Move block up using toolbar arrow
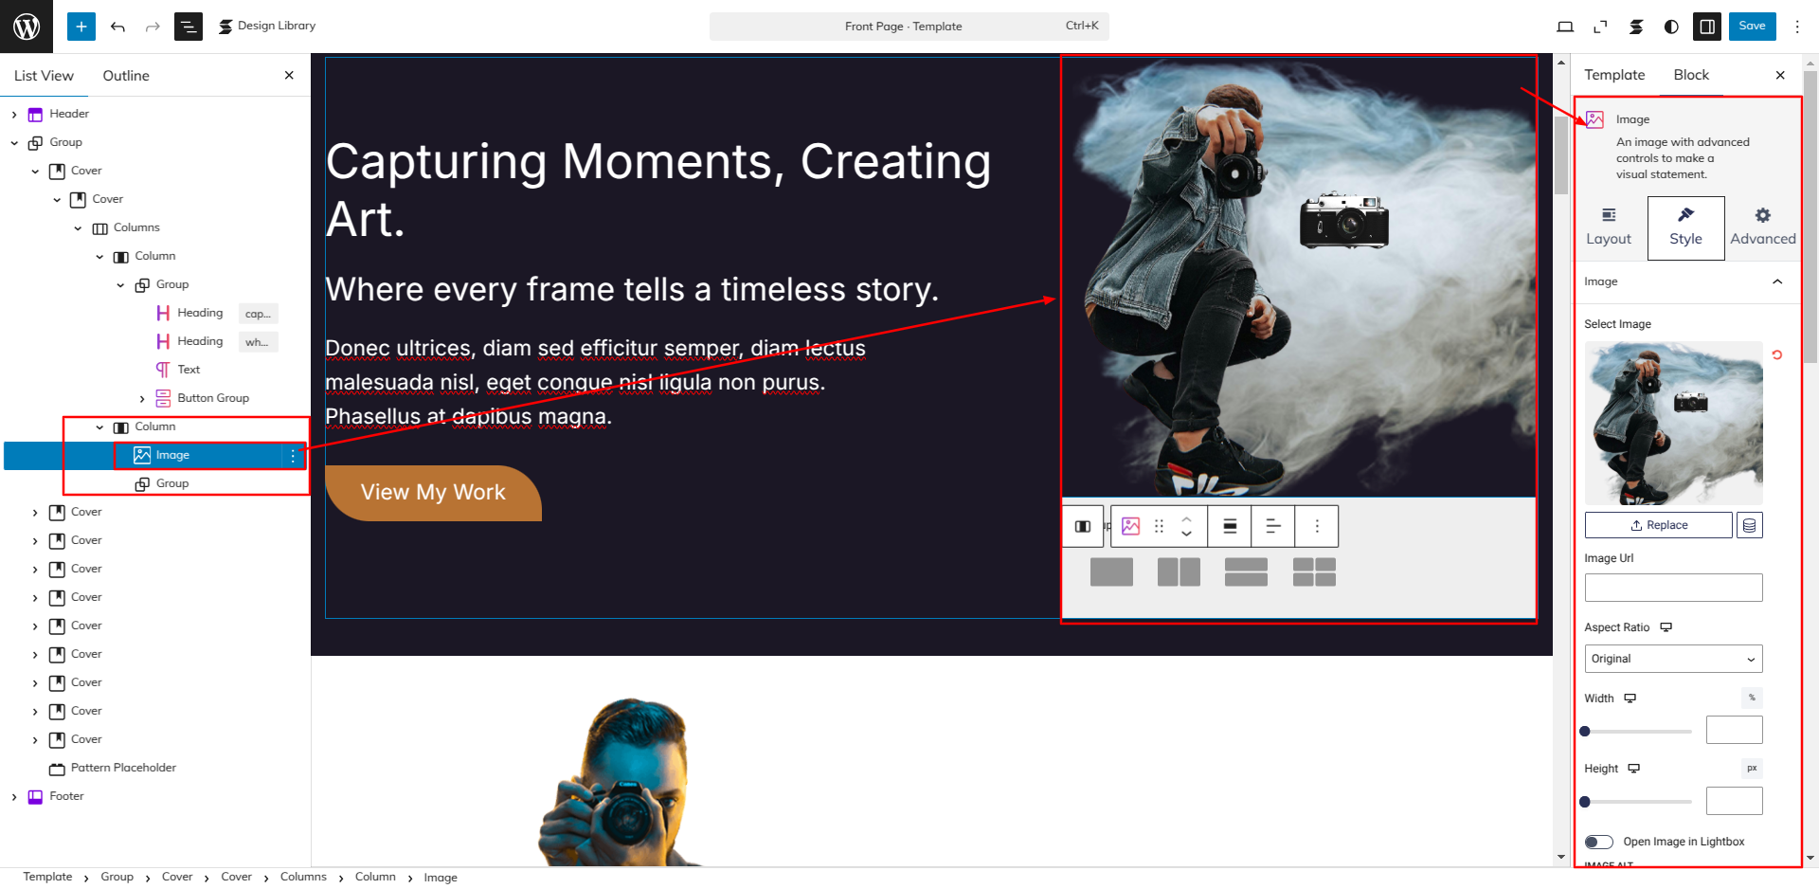The height and width of the screenshot is (889, 1819). coord(1186,518)
